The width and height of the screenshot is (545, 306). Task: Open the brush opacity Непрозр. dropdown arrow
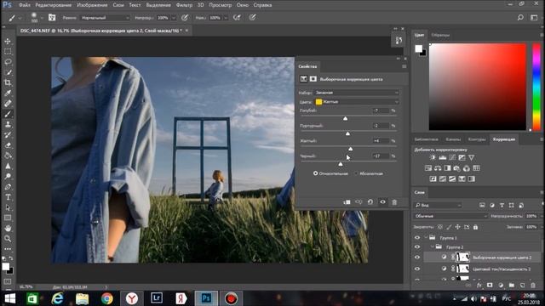tap(174, 17)
